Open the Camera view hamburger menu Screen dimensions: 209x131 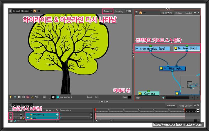10,11
